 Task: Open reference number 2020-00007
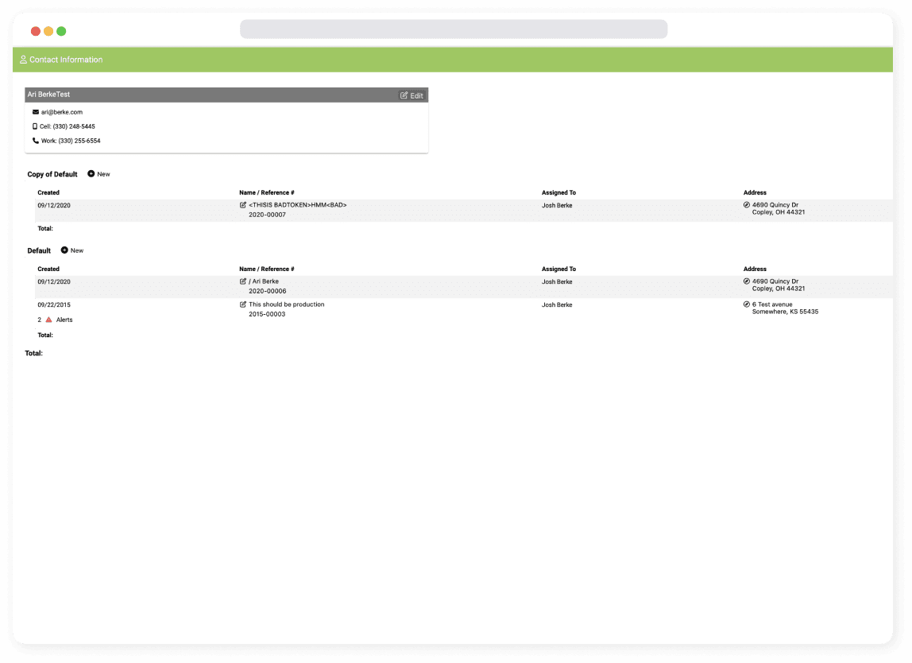(267, 215)
